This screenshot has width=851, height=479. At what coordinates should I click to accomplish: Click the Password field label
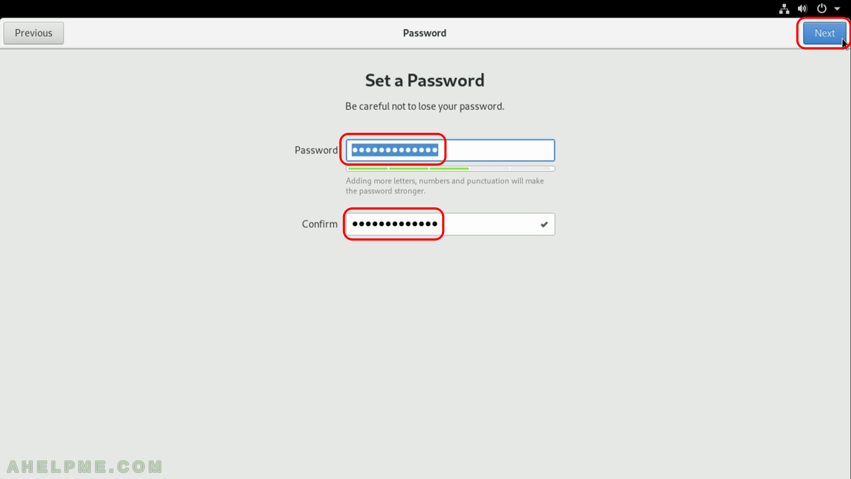coord(316,150)
